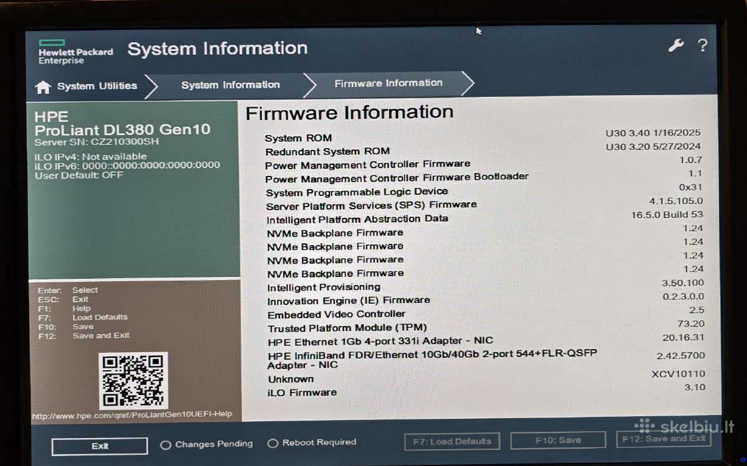Select the Unknown firmware row
The width and height of the screenshot is (747, 466).
pyautogui.click(x=486, y=376)
